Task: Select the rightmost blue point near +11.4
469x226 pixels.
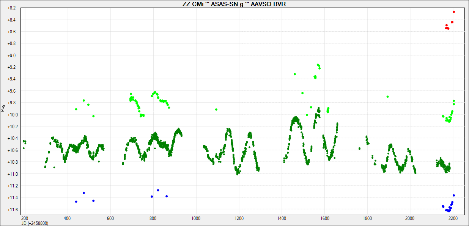Action: [454, 195]
